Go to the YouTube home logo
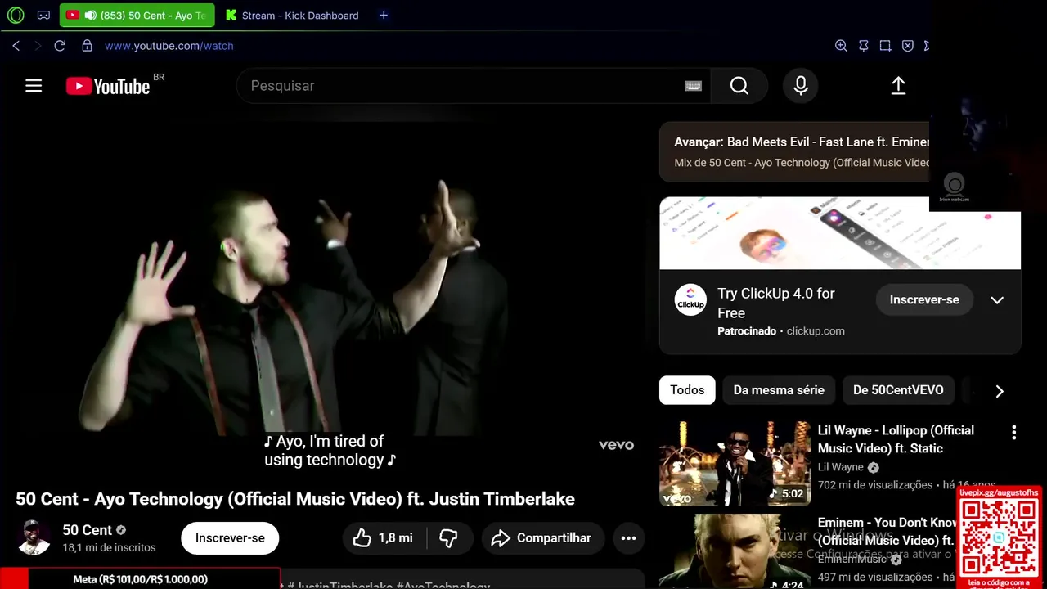 tap(109, 86)
